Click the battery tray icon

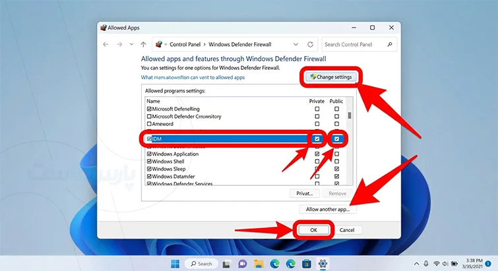[454, 264]
